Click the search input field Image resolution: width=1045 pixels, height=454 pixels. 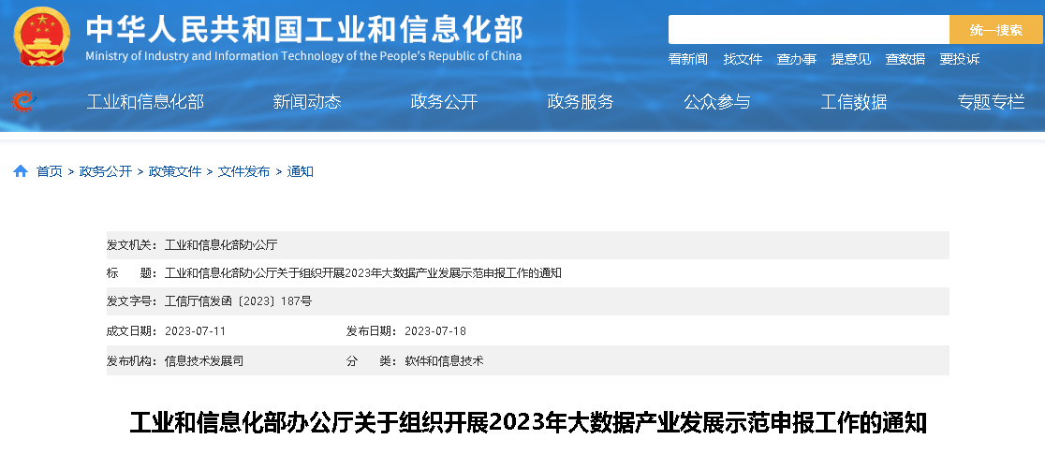point(808,30)
